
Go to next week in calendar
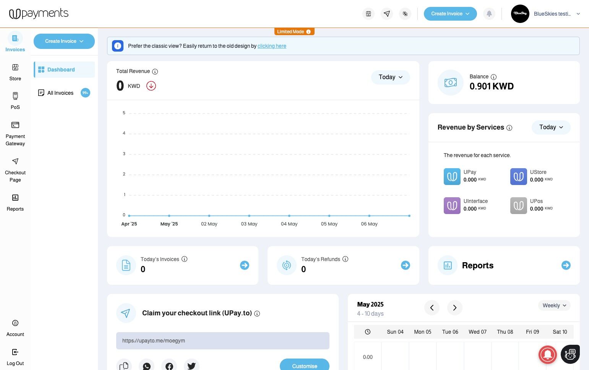pos(455,308)
